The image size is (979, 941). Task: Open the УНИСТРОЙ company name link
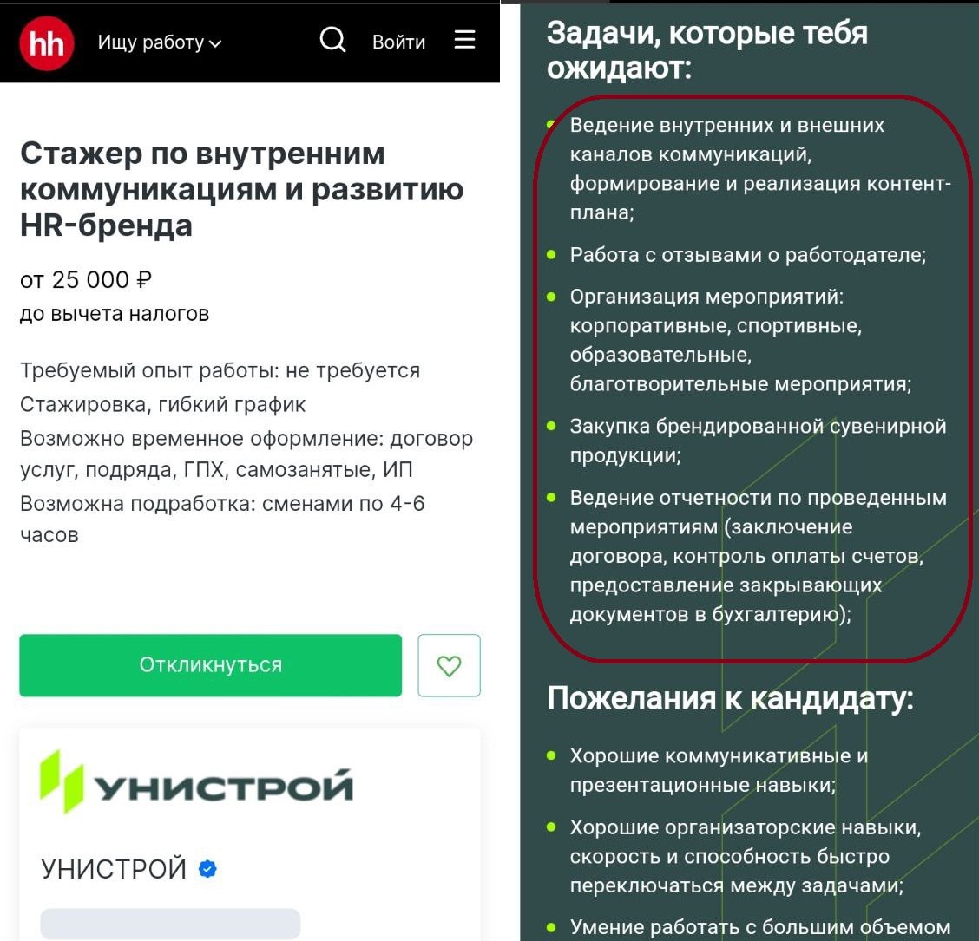114,869
